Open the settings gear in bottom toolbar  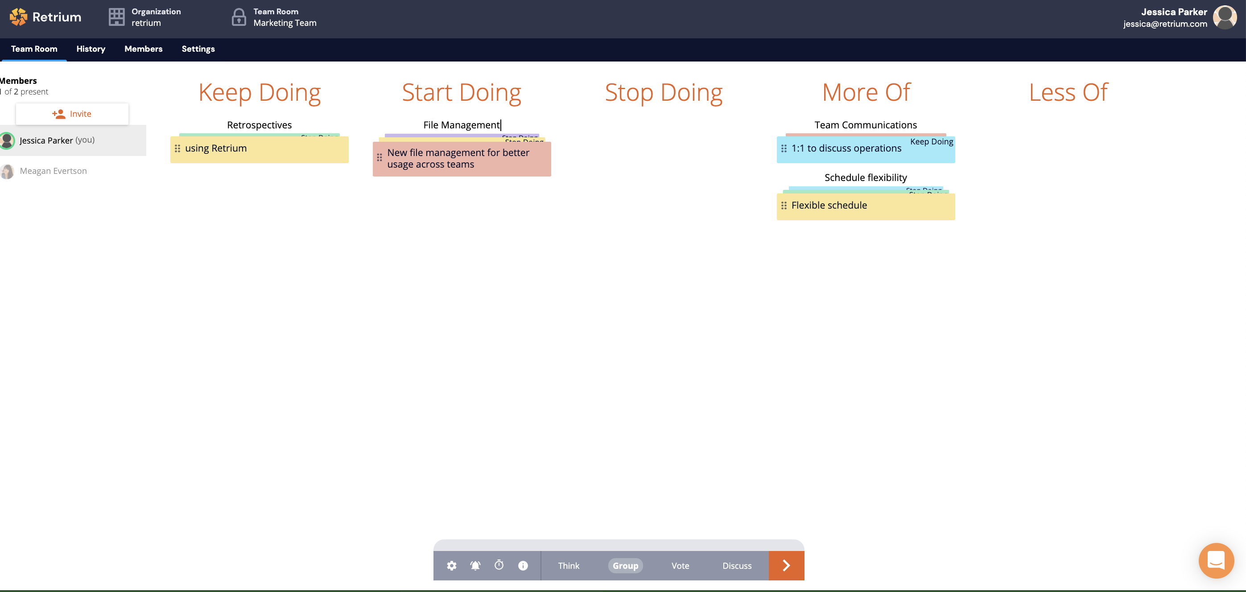451,565
